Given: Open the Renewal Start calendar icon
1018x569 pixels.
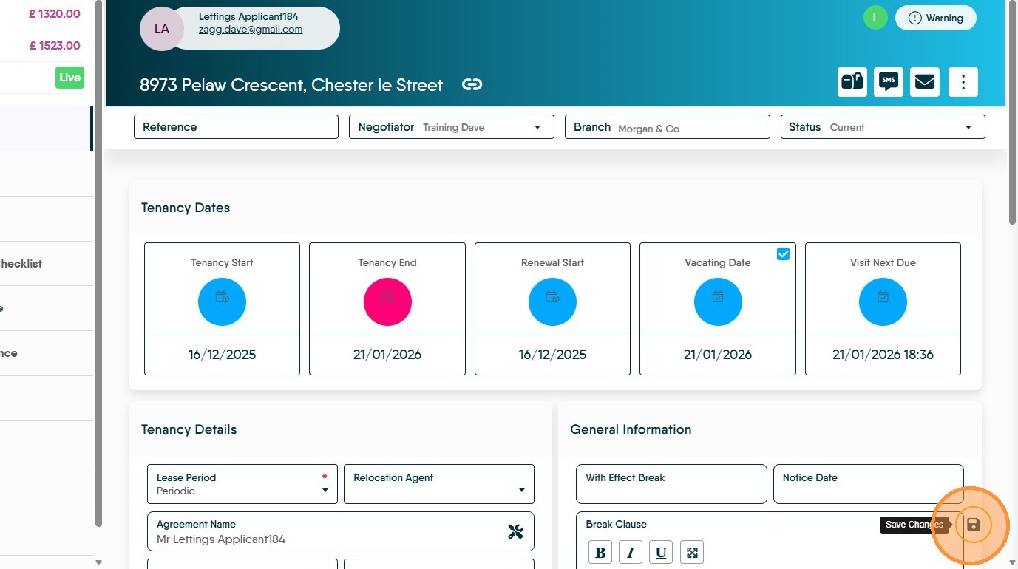Looking at the screenshot, I should pos(552,301).
